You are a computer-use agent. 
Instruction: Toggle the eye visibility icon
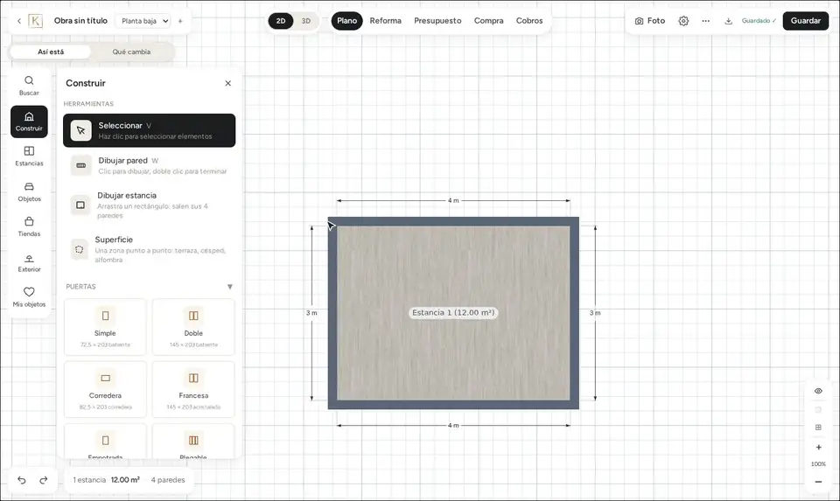(x=818, y=392)
